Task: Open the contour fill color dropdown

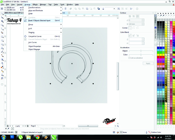Action: [143, 43]
